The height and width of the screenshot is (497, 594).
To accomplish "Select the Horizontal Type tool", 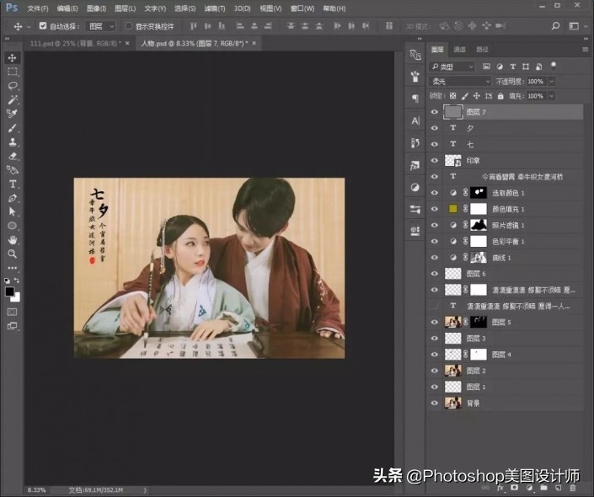I will (12, 184).
